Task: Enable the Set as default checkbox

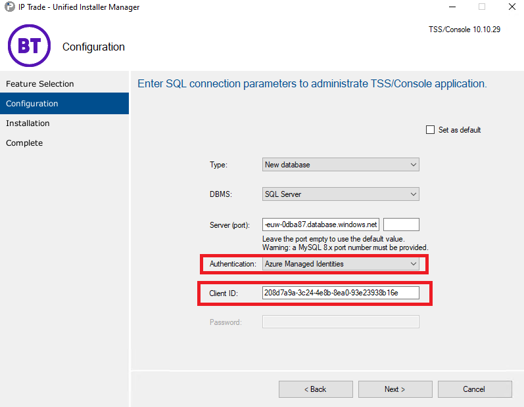Action: coord(430,130)
